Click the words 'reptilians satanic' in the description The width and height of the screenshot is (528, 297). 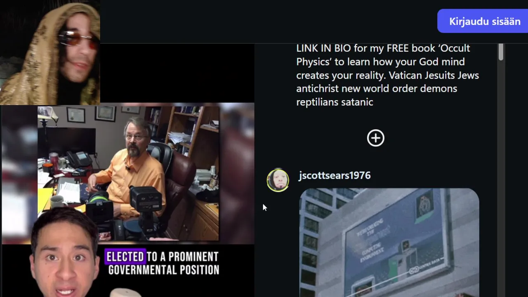tap(335, 102)
